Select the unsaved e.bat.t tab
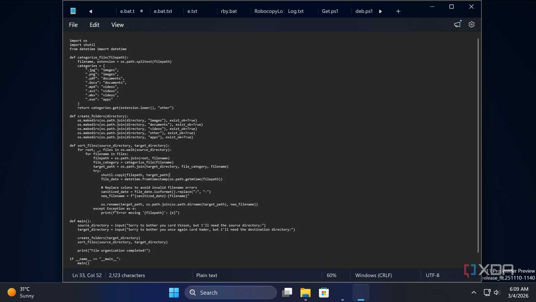536x302 pixels. tap(127, 11)
